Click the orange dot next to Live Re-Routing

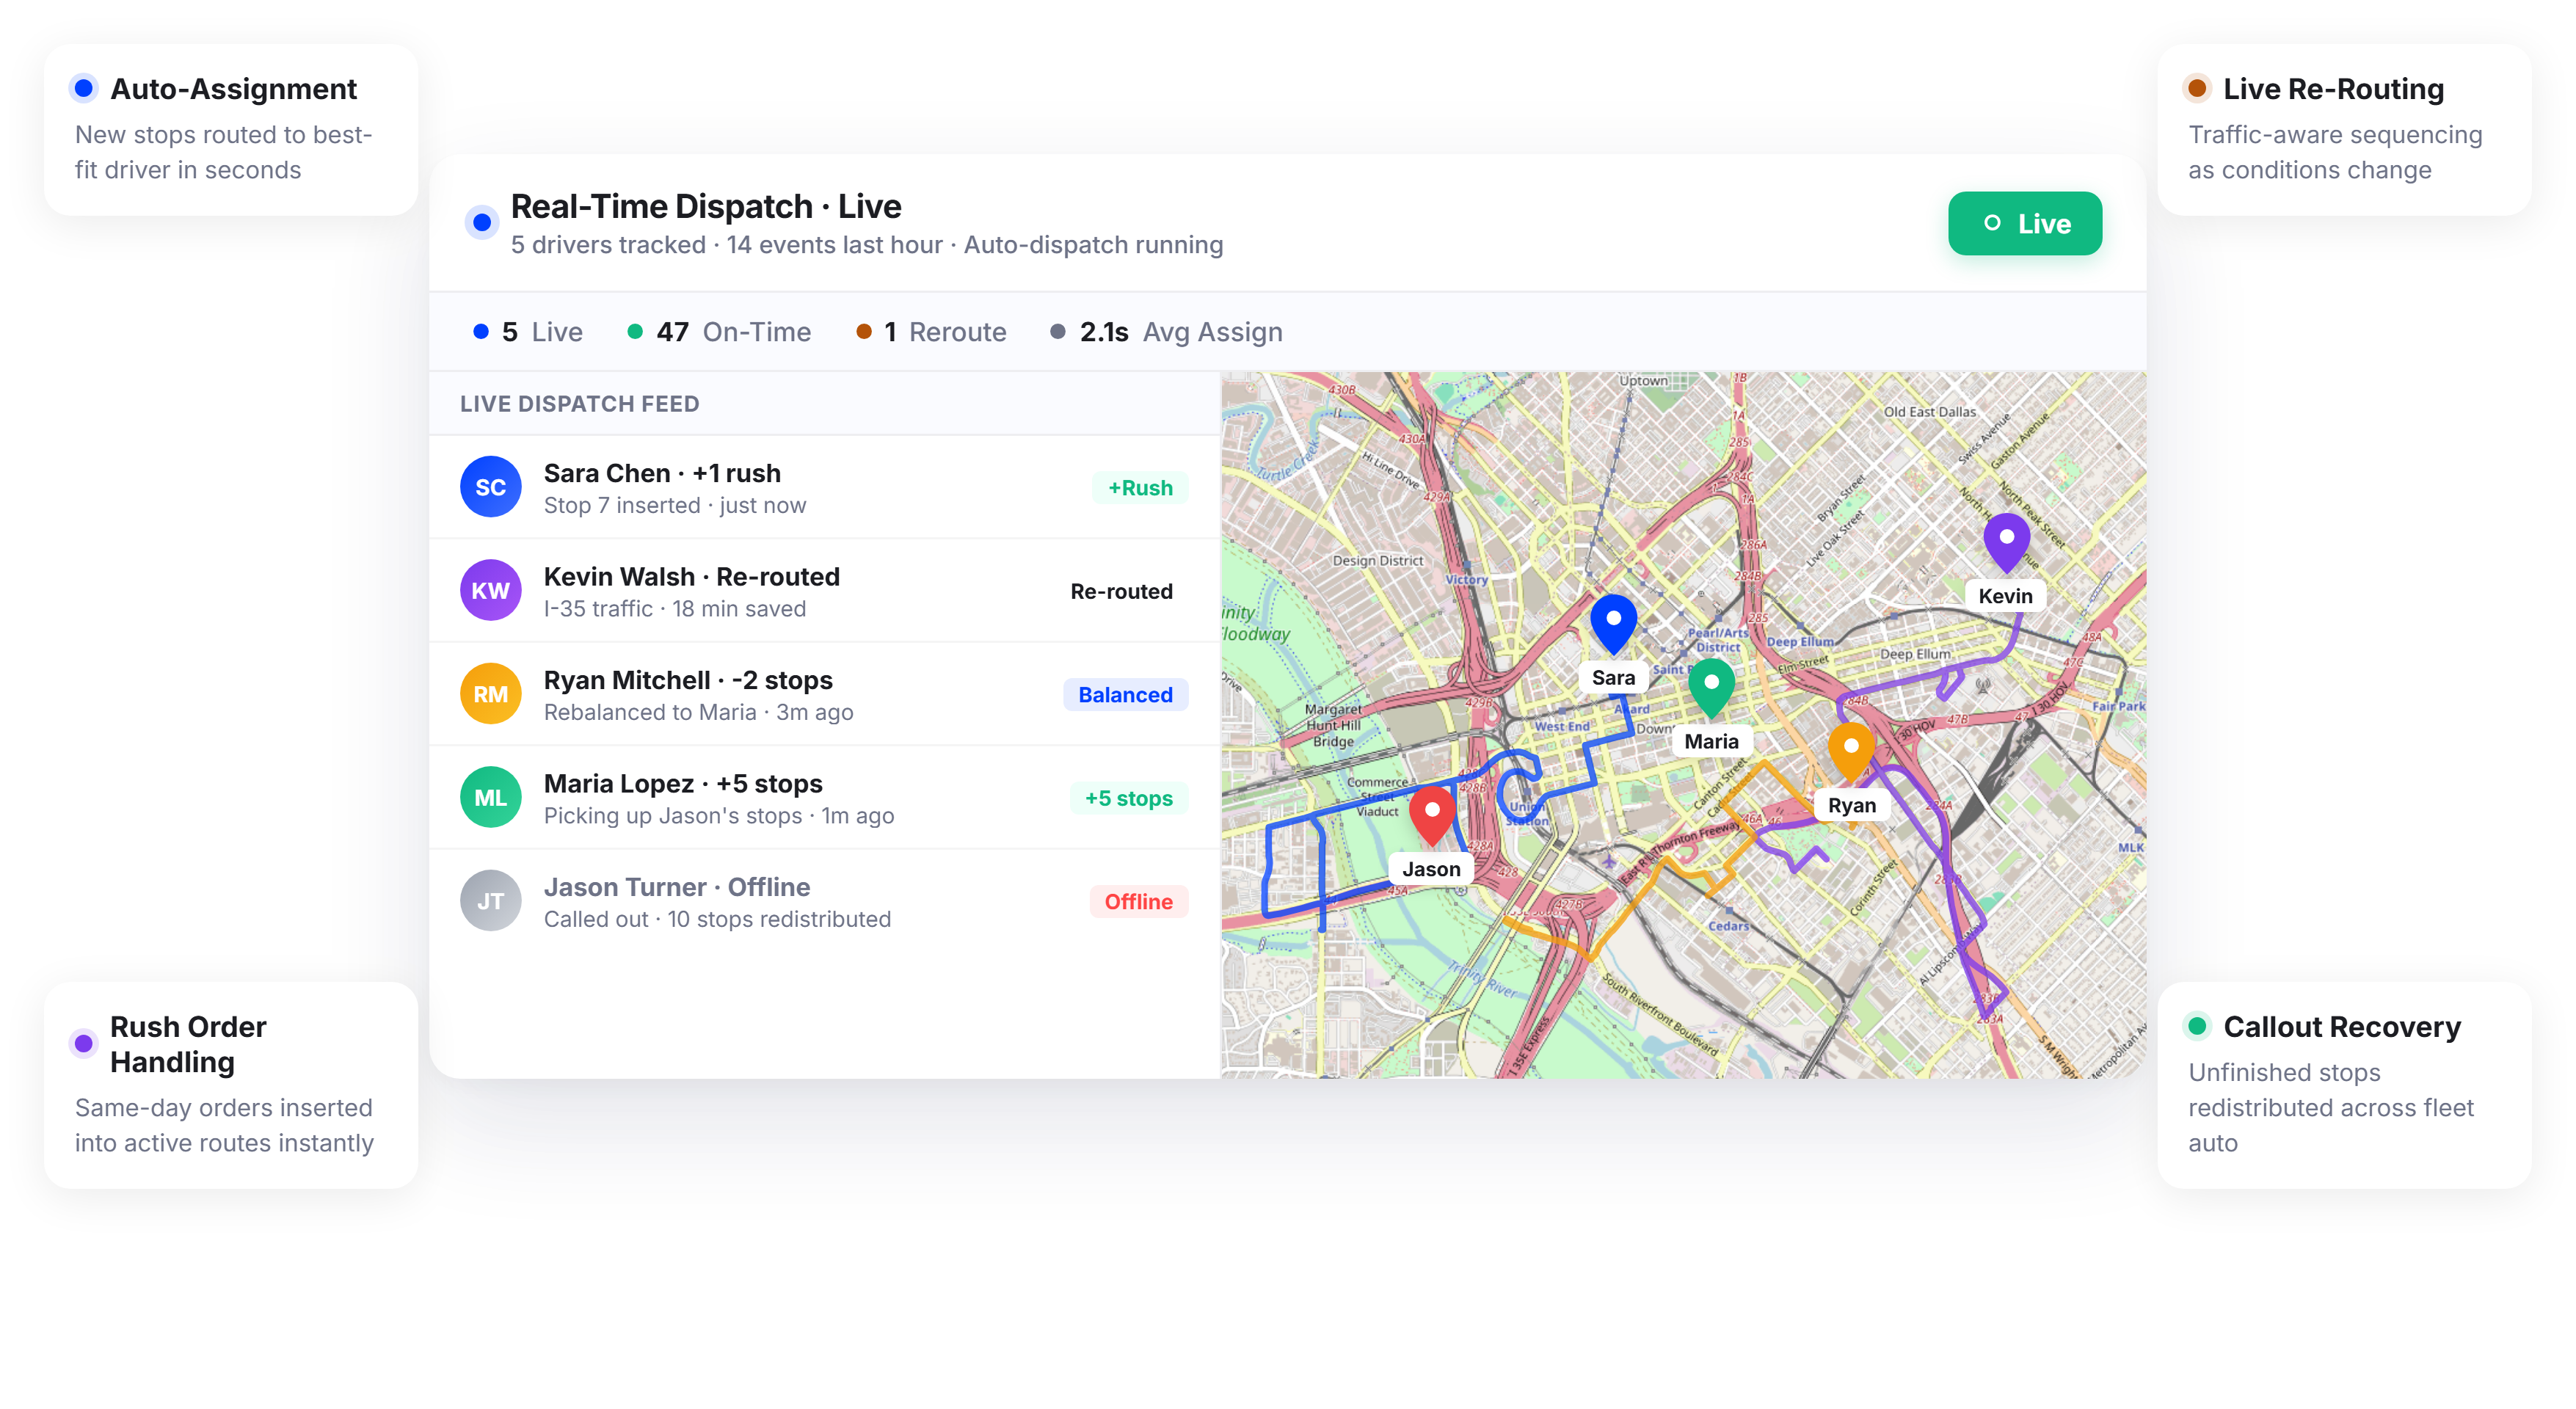2197,88
